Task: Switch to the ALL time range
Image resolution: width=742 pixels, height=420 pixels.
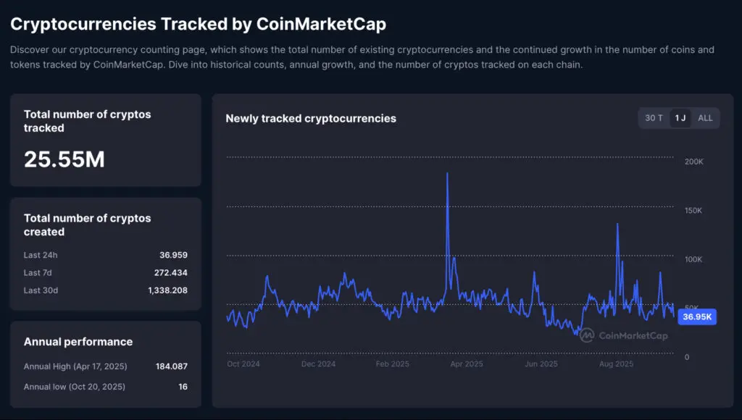Action: (704, 118)
